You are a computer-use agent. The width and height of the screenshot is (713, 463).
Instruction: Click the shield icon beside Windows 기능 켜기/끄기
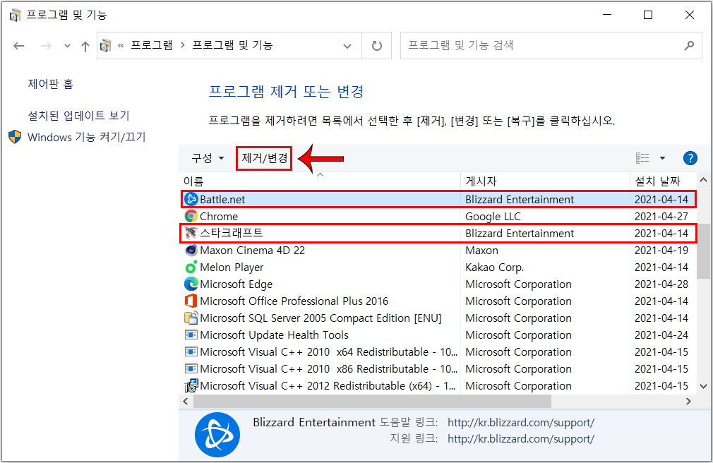[x=15, y=137]
